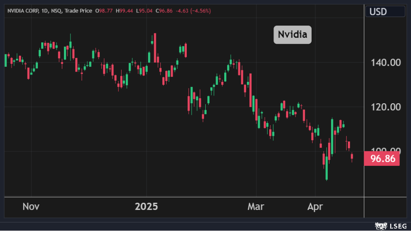Select the Mar marker on time axis
Image resolution: width=411 pixels, height=231 pixels.
coord(257,207)
